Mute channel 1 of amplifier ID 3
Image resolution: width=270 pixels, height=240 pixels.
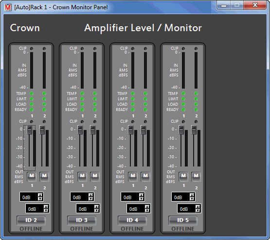pos(82,176)
